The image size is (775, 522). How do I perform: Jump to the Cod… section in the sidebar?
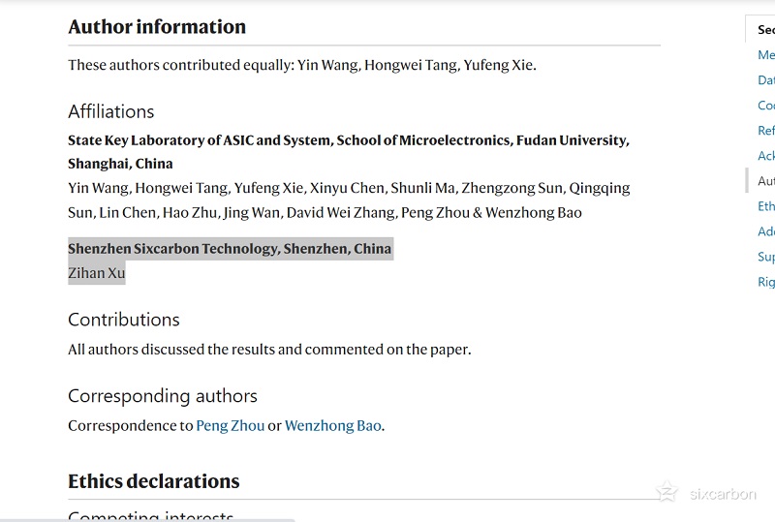766,106
